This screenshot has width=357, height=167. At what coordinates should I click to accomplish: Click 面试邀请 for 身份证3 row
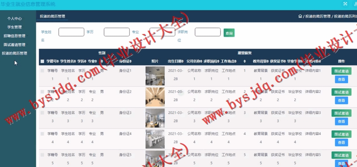[x=341, y=113]
